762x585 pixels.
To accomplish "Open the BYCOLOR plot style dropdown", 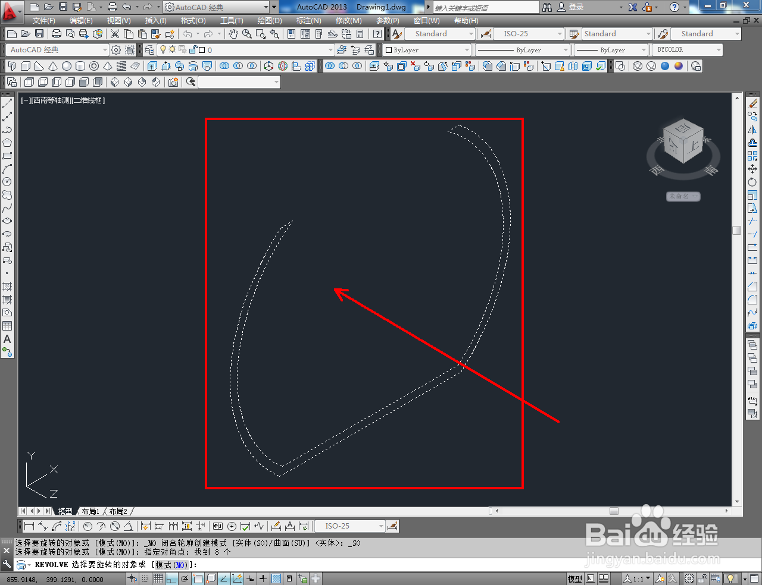I will [719, 50].
